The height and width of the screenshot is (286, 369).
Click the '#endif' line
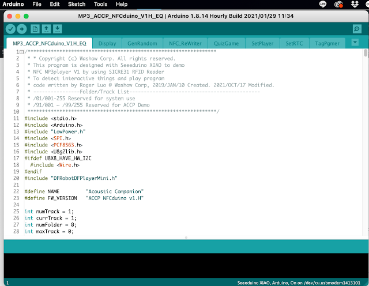[x=33, y=171]
